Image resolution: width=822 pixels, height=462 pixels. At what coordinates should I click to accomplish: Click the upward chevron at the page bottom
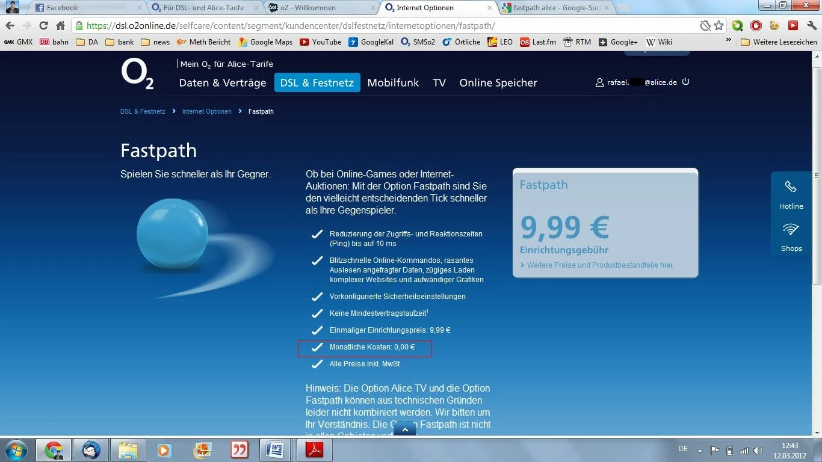(x=405, y=430)
